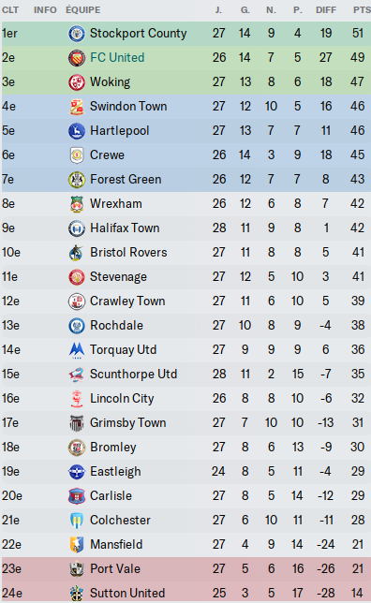Screen dimensions: 371x603
Task: Click the Grimsby Town striped crest
Action: [x=77, y=423]
